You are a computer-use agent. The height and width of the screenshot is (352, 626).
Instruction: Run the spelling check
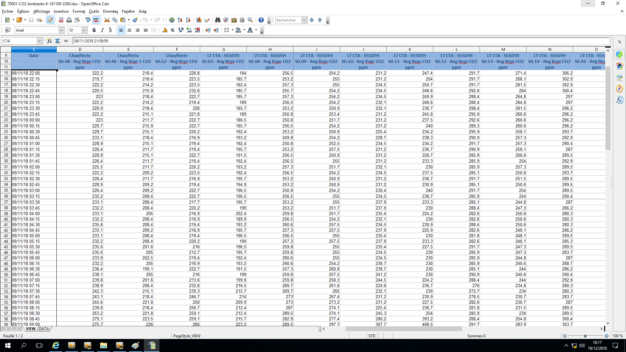pos(88,20)
